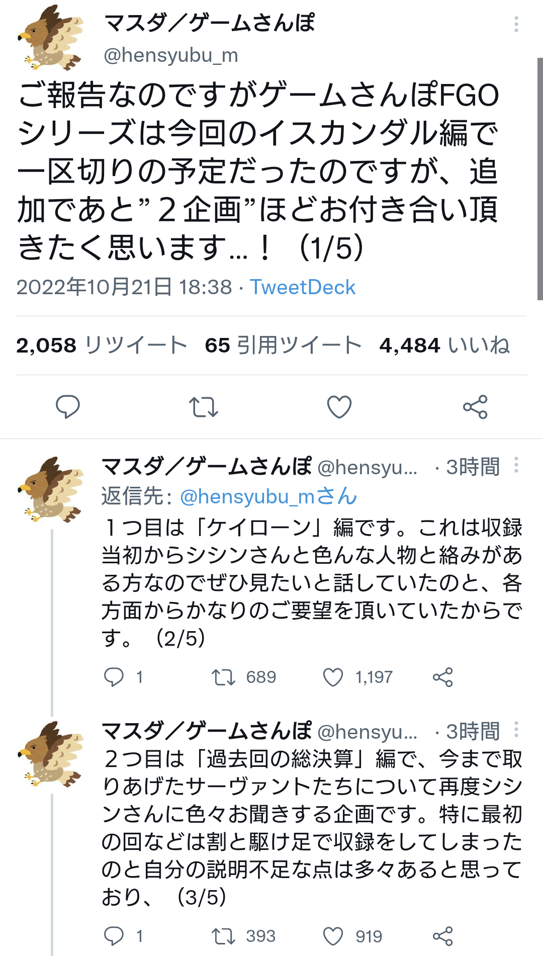Open more options on main tweet
The image size is (543, 956).
coord(516,24)
